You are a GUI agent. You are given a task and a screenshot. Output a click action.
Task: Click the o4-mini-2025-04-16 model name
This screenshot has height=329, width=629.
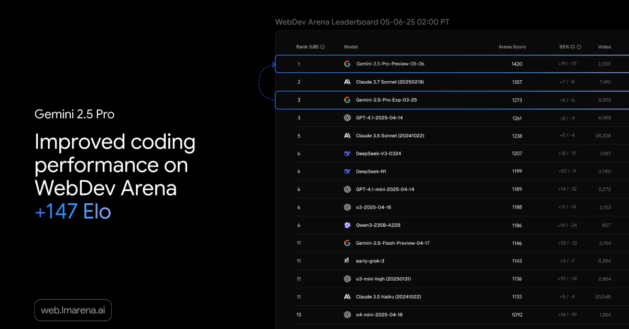379,315
